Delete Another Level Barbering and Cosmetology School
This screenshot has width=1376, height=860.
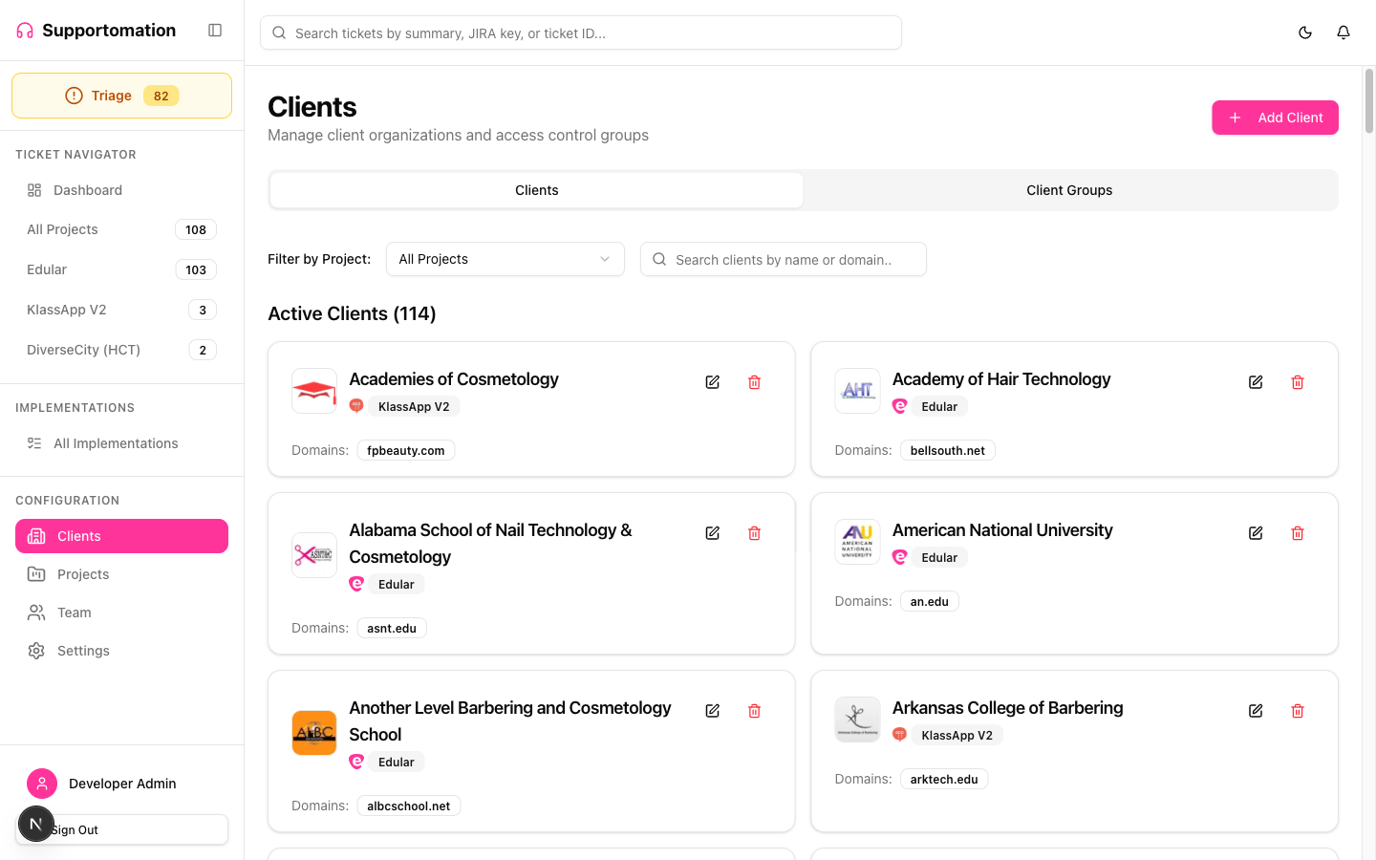(754, 710)
